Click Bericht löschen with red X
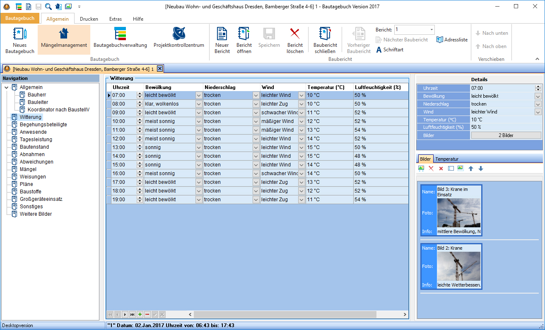The width and height of the screenshot is (545, 330). (295, 40)
